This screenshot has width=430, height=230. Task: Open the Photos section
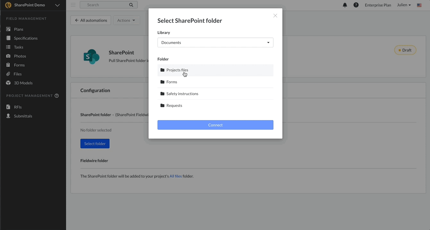pyautogui.click(x=20, y=56)
